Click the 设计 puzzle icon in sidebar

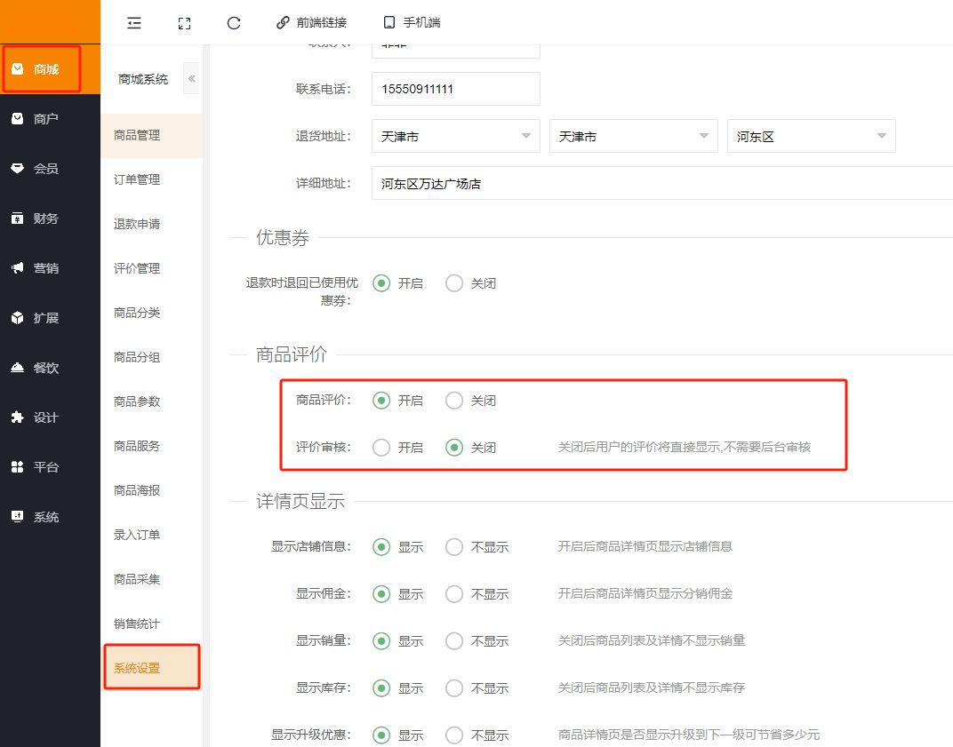click(17, 417)
